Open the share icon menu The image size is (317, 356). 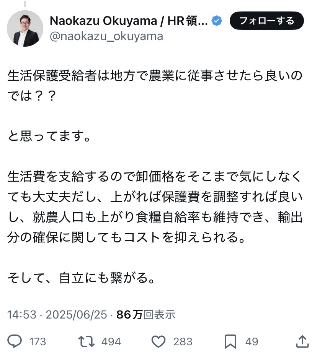click(302, 341)
